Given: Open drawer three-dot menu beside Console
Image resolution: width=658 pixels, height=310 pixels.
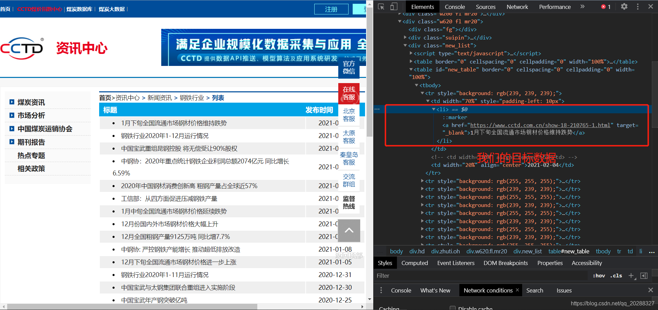Looking at the screenshot, I should pyautogui.click(x=381, y=290).
